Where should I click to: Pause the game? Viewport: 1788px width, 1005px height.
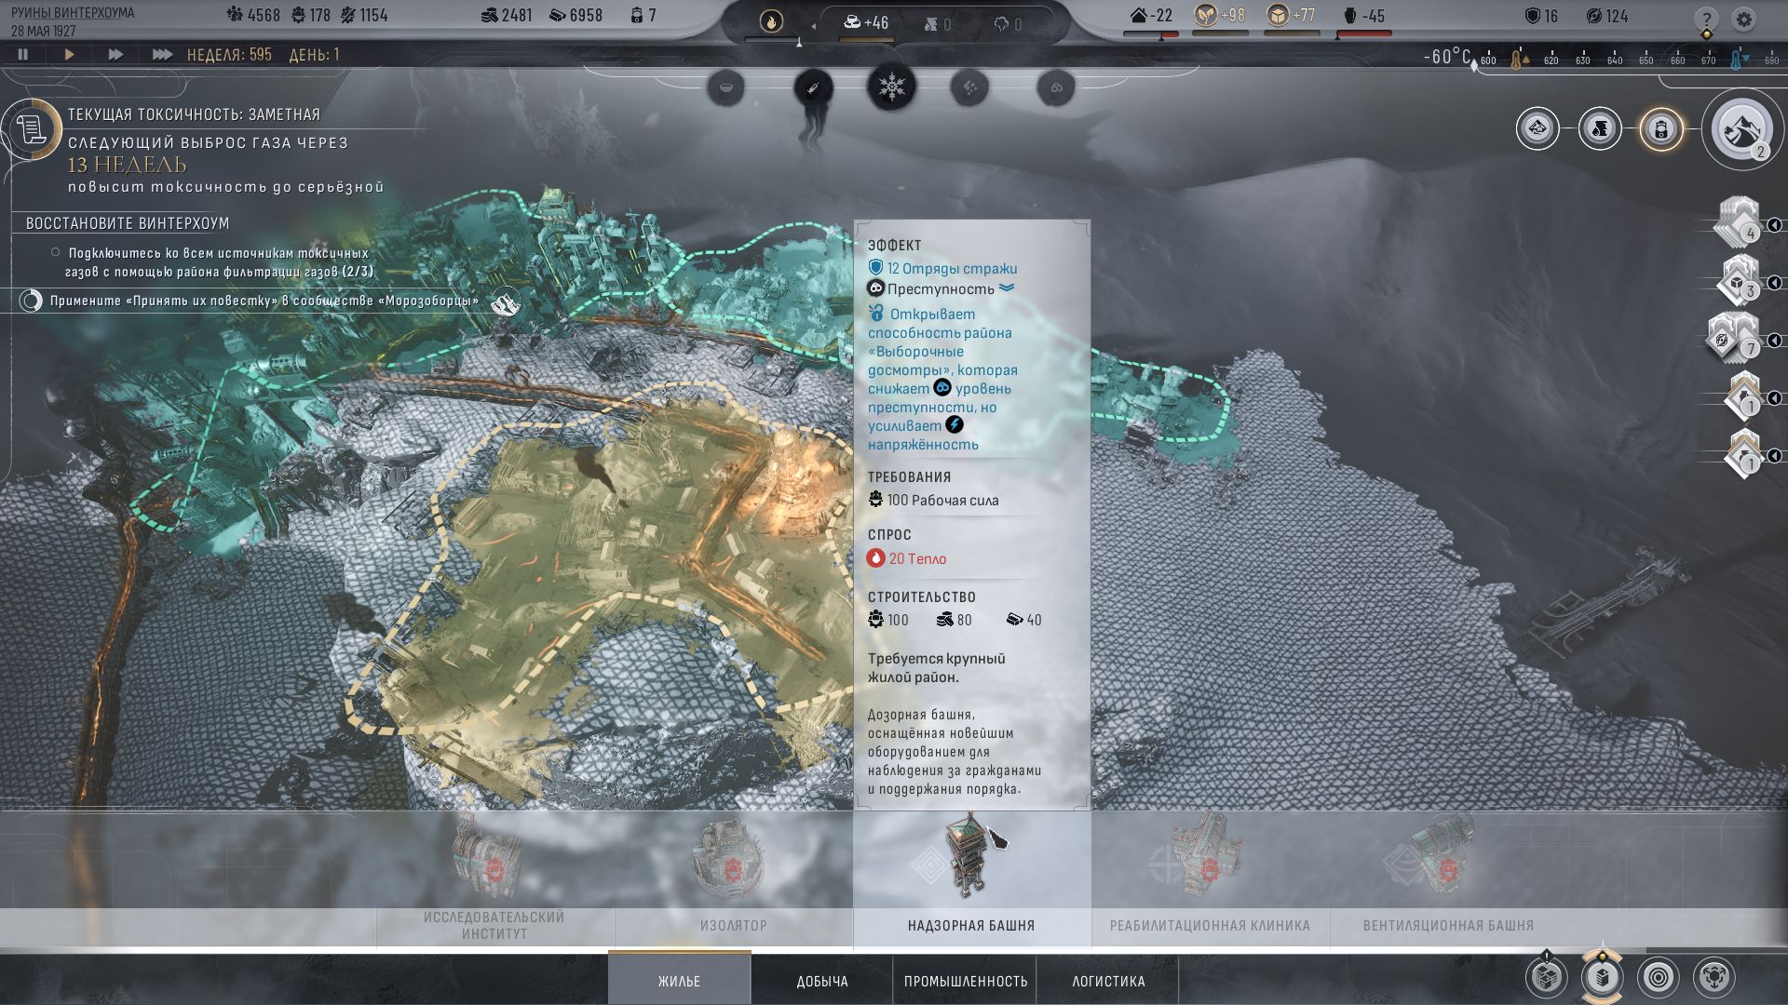[x=23, y=55]
